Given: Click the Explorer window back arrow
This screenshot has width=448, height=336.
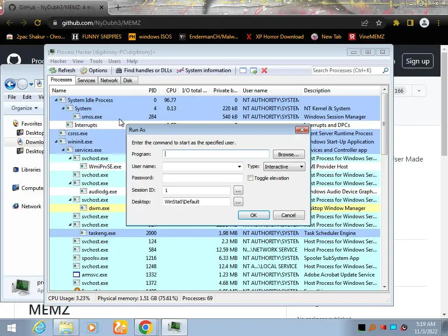Looking at the screenshot, I should pyautogui.click(x=10, y=84).
